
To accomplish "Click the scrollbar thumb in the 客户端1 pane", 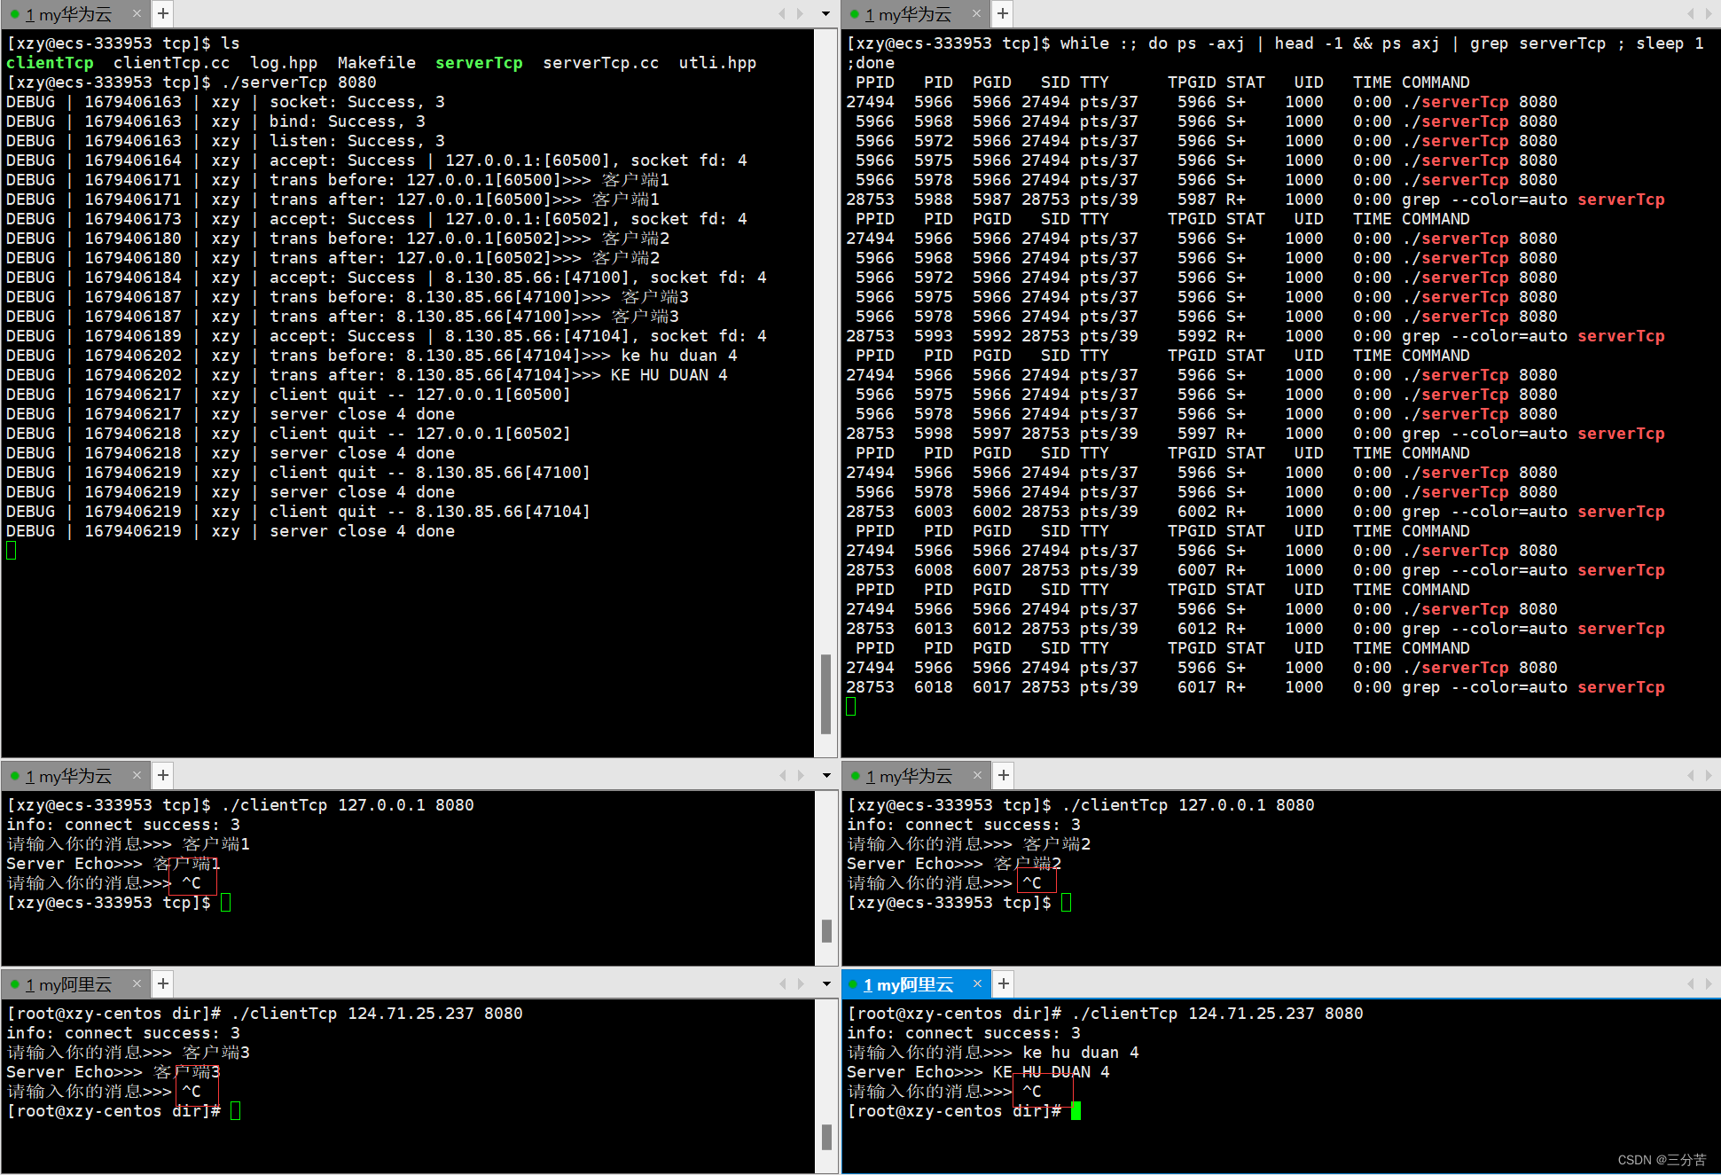I will [825, 930].
